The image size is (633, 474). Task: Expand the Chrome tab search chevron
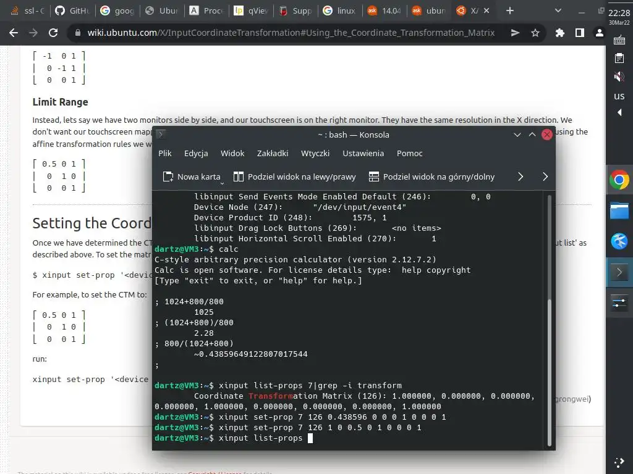558,11
